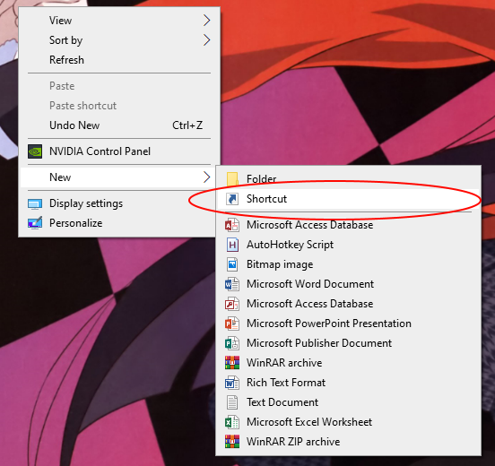Create a new Folder
Screen dimensions: 495x466
(x=348, y=179)
